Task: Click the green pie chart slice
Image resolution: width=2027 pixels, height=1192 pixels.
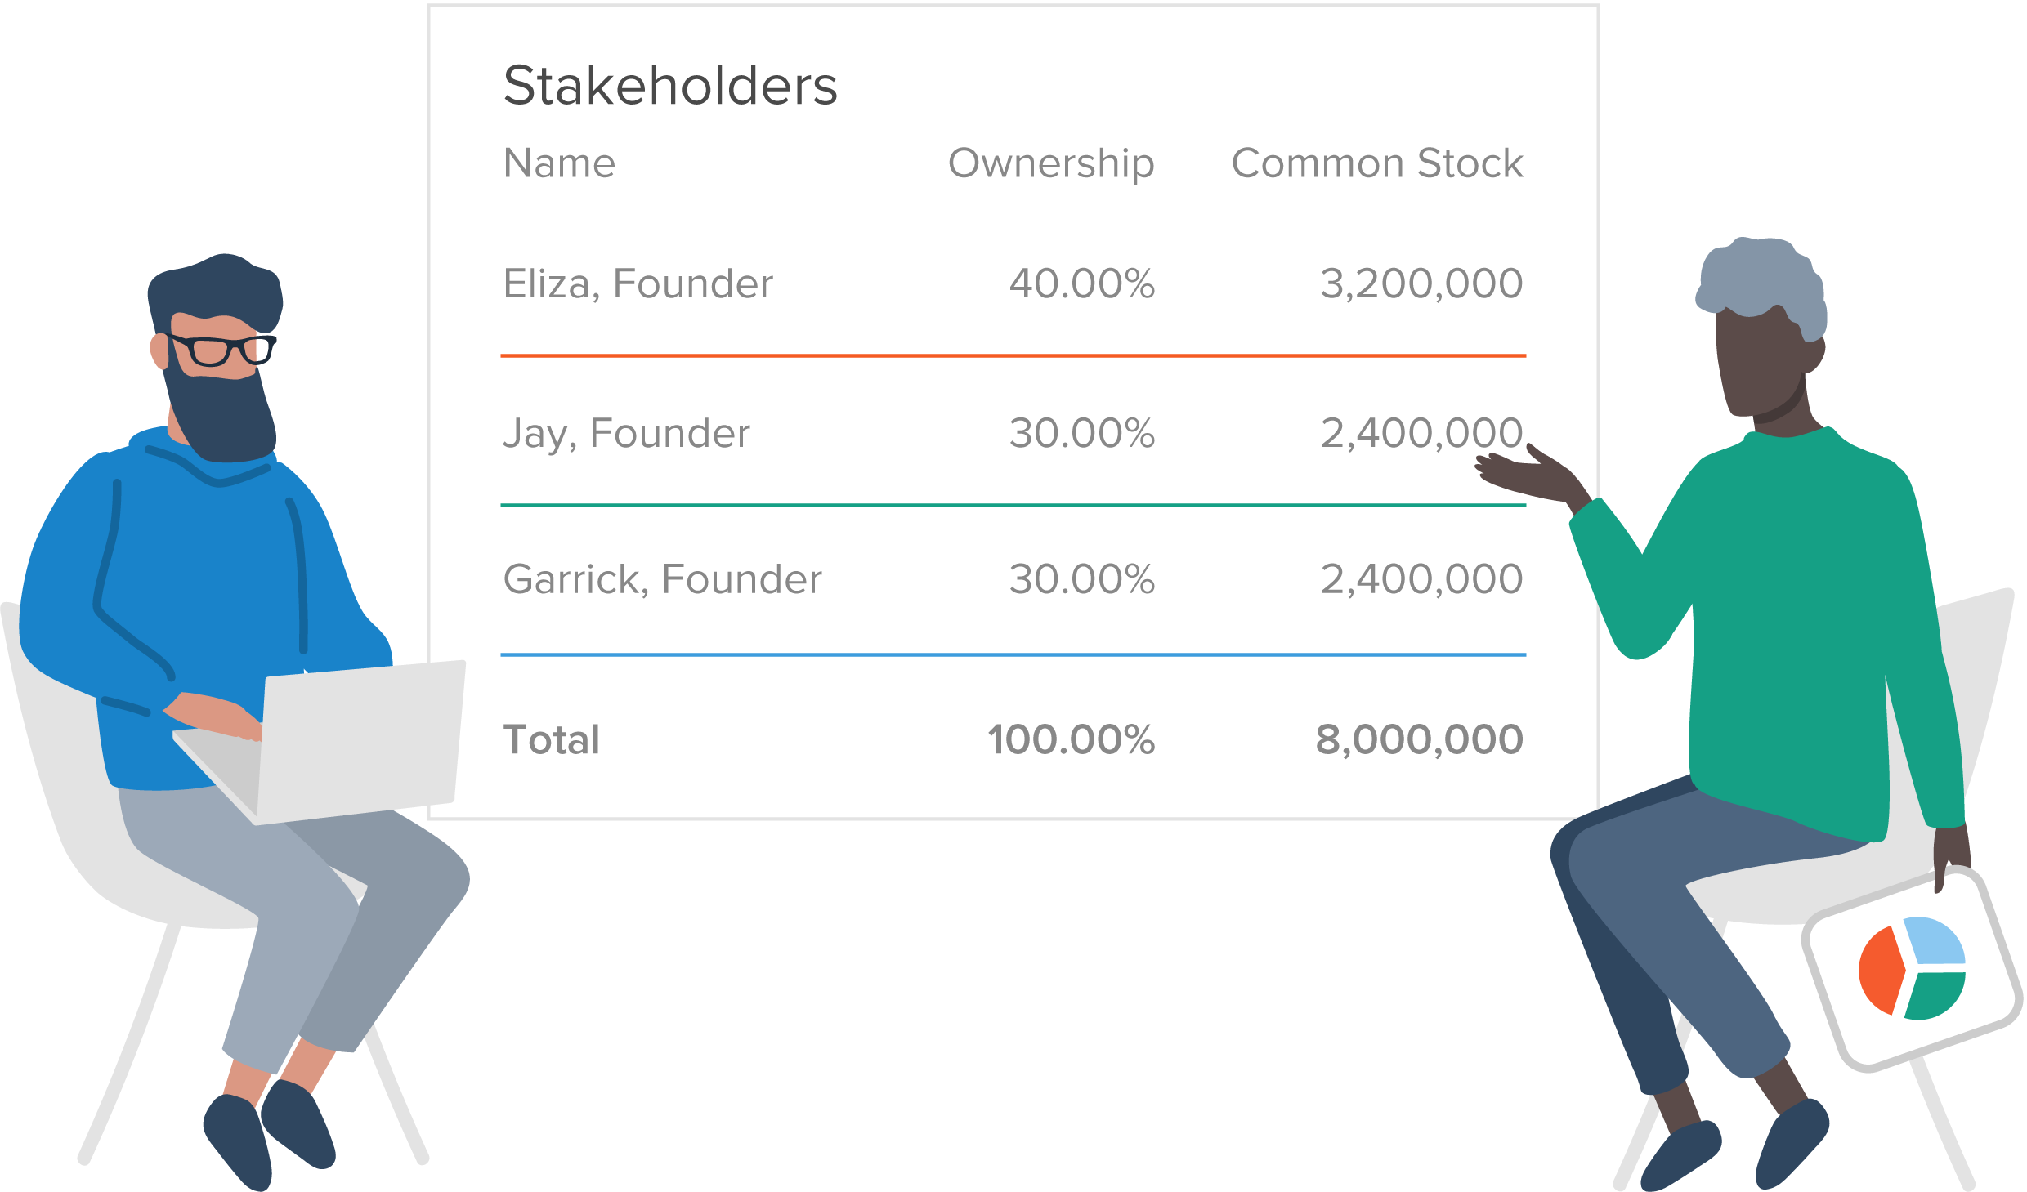Action: [x=1935, y=997]
